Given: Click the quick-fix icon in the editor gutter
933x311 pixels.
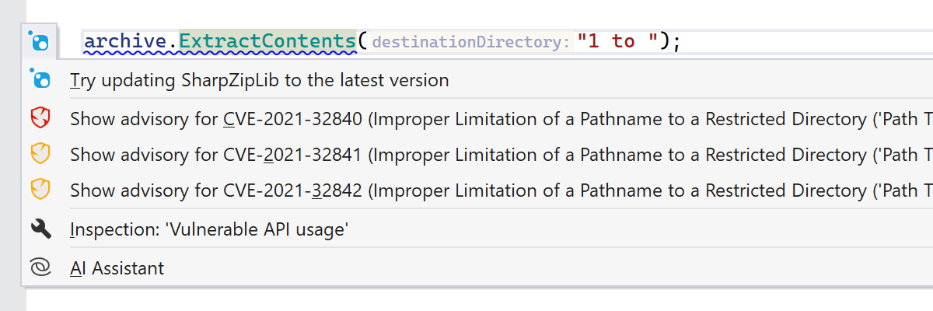Looking at the screenshot, I should tap(38, 41).
